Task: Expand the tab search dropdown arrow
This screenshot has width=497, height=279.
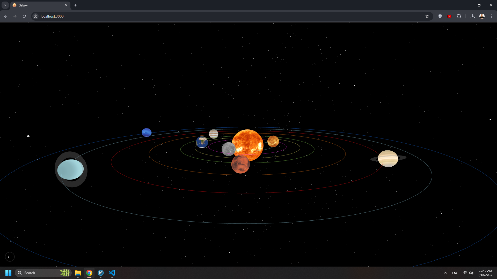Action: [5, 5]
